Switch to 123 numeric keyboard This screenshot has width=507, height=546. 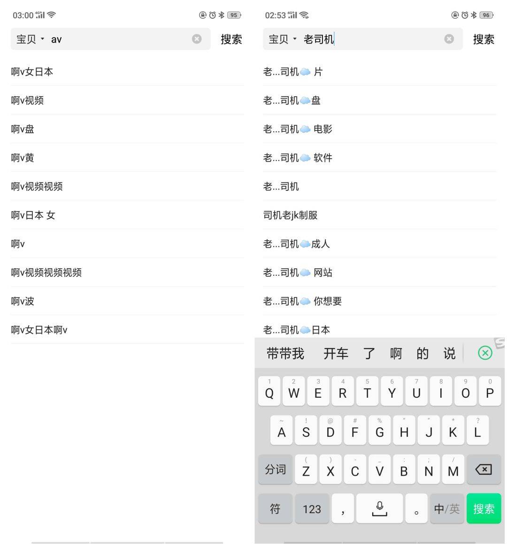(x=312, y=508)
